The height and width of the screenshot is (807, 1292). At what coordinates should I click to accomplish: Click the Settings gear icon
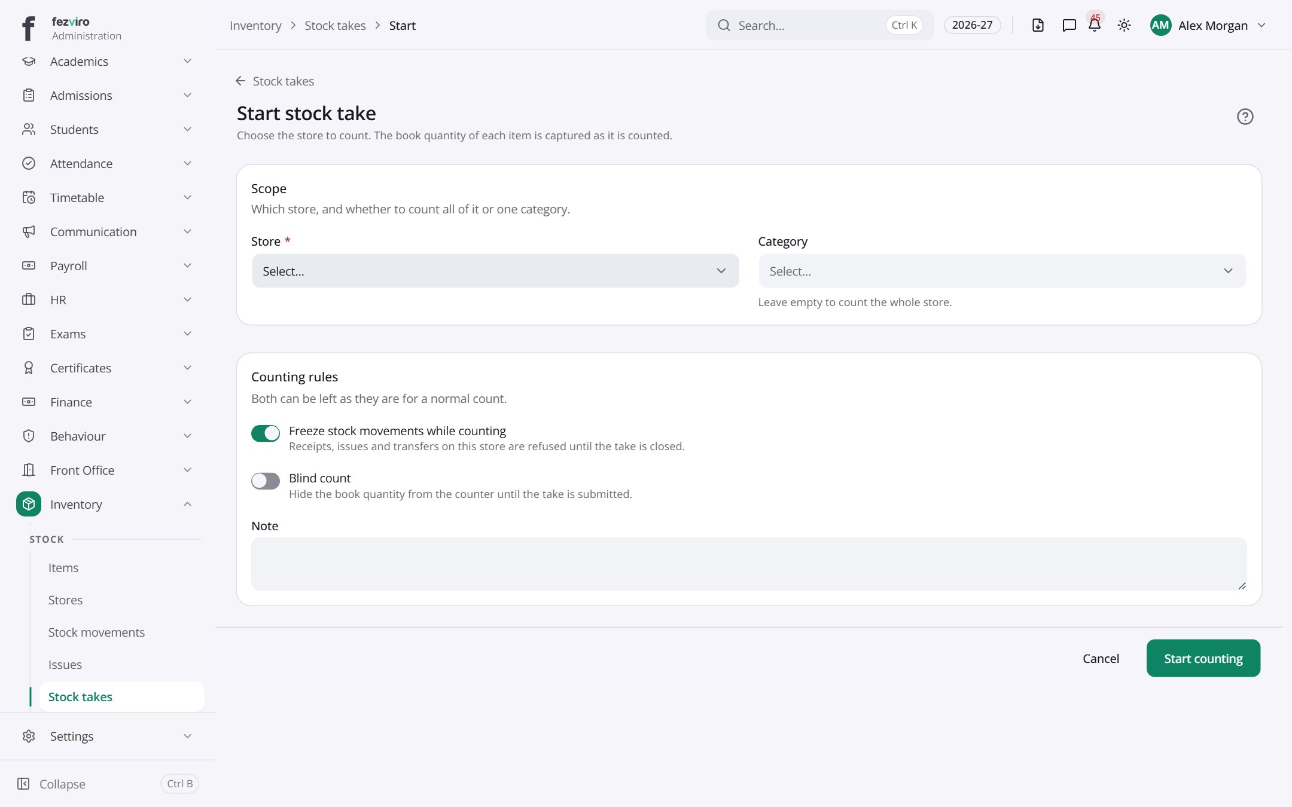click(x=29, y=736)
